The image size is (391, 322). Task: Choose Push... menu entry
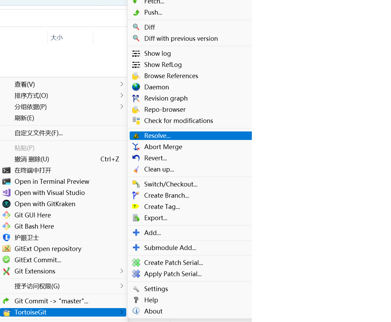pos(191,13)
